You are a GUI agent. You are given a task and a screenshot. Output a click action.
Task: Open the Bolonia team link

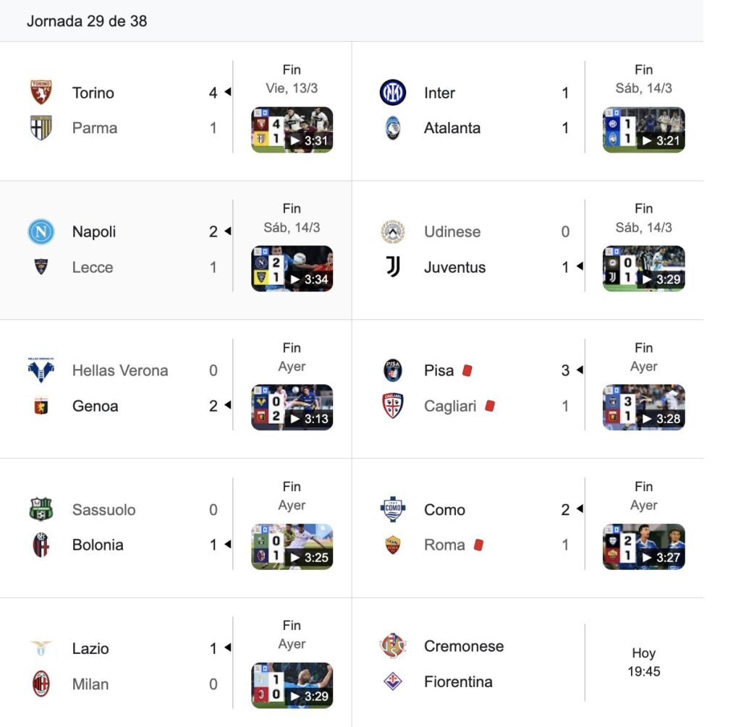click(98, 545)
